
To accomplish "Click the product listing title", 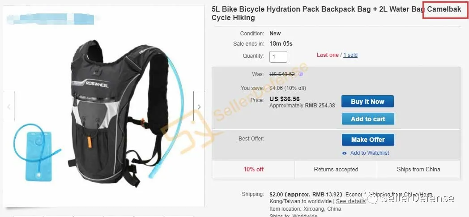I will point(337,13).
